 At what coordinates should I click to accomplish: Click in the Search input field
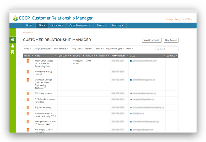[167, 49]
